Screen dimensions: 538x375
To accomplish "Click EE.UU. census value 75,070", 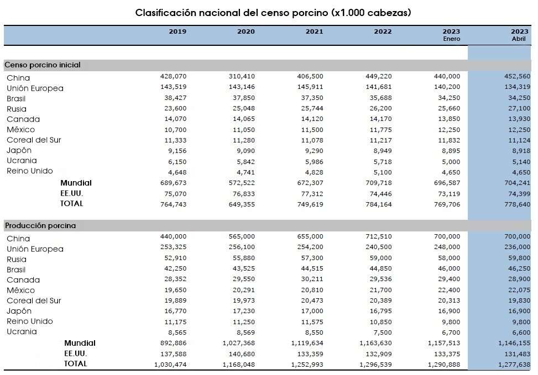I will pos(175,194).
